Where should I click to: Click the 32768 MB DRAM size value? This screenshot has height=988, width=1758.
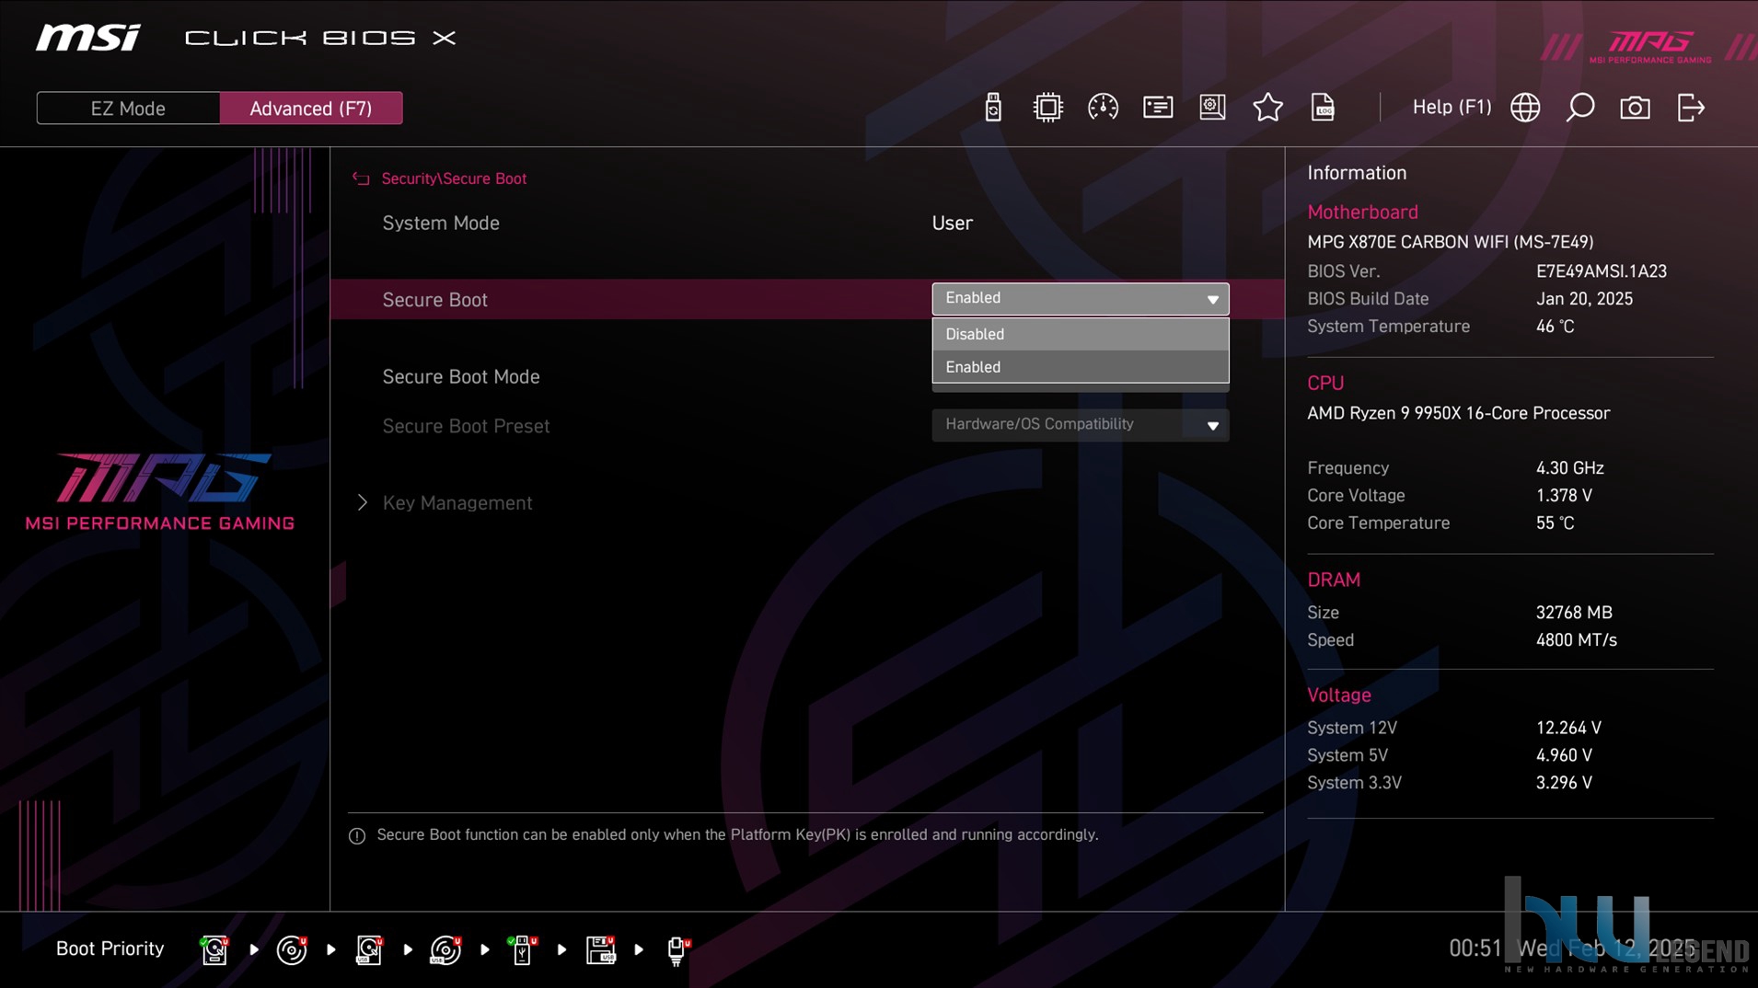[x=1573, y=613]
